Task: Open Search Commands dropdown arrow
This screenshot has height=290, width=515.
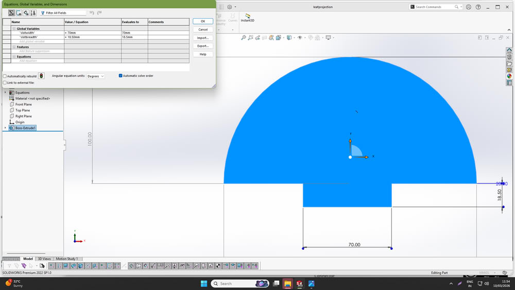Action: [461, 7]
